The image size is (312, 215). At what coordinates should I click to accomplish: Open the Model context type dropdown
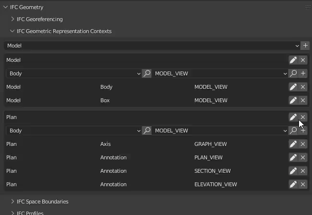152,46
